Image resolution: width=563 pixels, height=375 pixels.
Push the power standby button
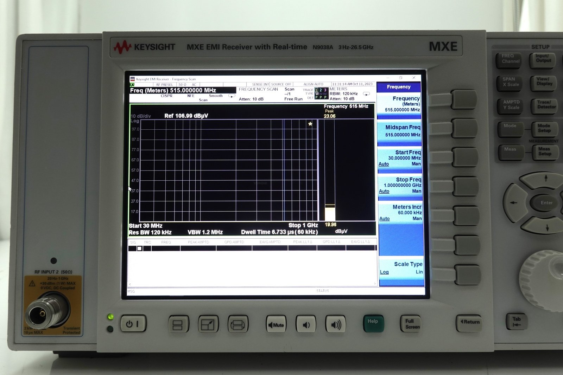[x=133, y=324]
